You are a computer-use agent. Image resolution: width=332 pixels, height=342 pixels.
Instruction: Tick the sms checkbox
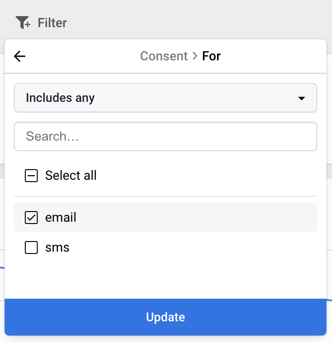(31, 248)
